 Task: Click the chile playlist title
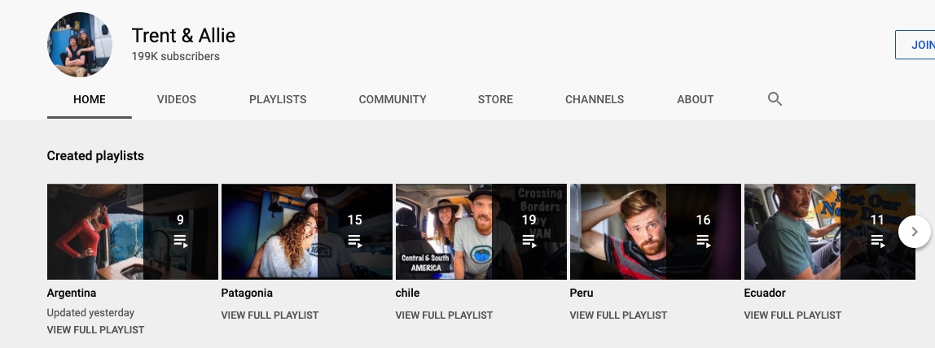[407, 293]
